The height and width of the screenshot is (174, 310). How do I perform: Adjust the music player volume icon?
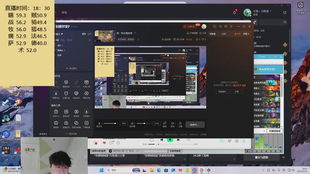coord(188,140)
